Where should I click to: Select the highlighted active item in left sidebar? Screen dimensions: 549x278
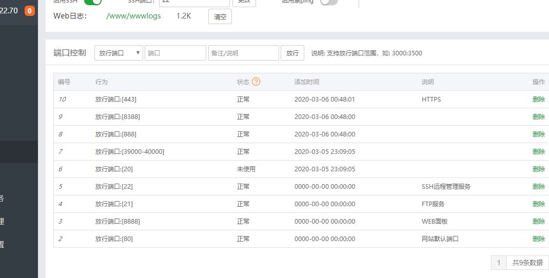tap(19, 152)
